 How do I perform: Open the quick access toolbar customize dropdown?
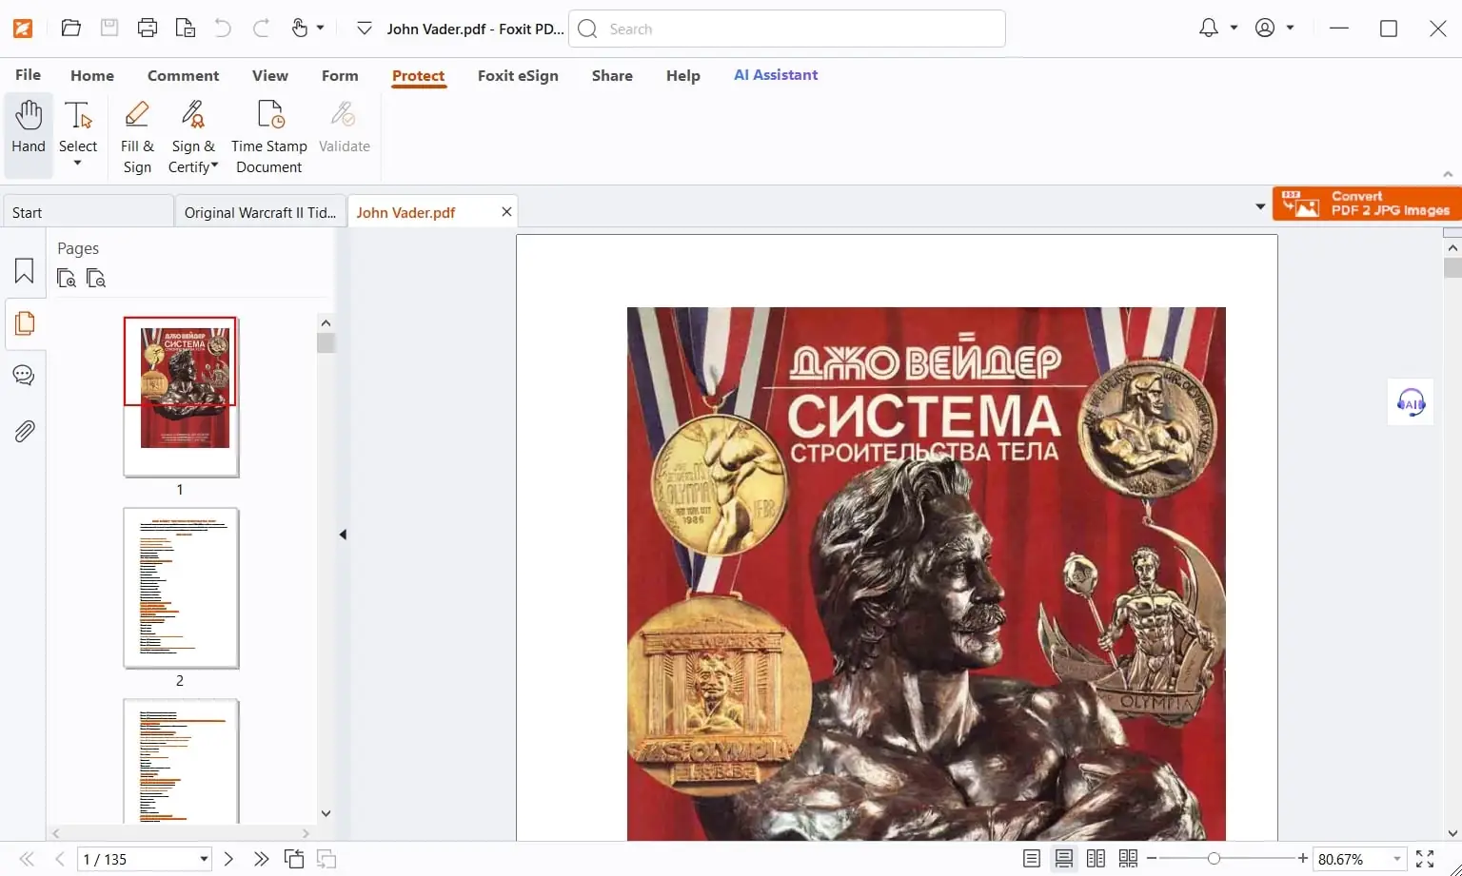coord(364,29)
